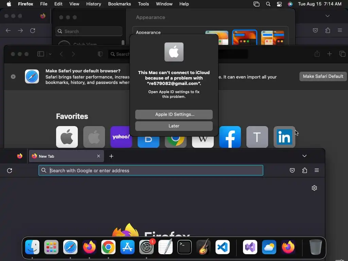Toggle the Safari sidebar button

(x=41, y=54)
